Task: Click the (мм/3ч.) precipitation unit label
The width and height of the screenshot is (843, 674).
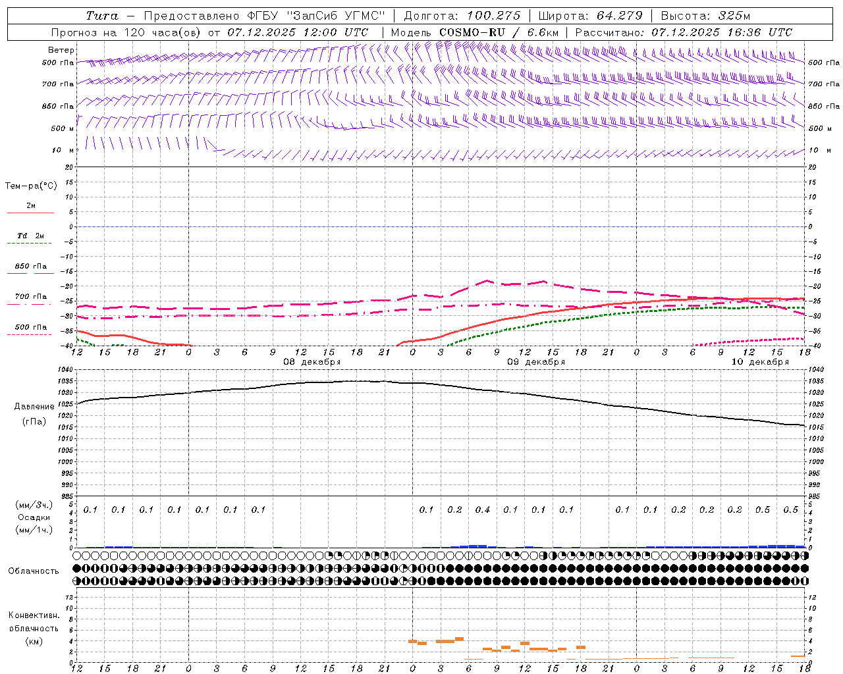Action: point(34,505)
